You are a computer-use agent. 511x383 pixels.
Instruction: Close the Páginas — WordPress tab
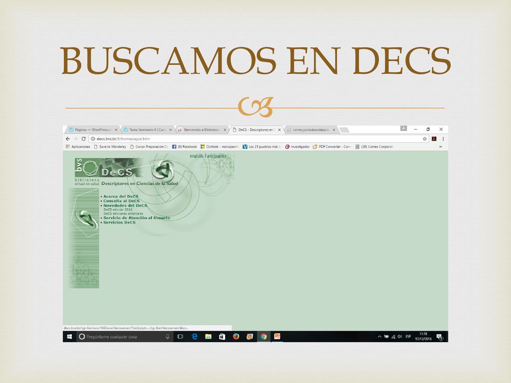pos(116,130)
